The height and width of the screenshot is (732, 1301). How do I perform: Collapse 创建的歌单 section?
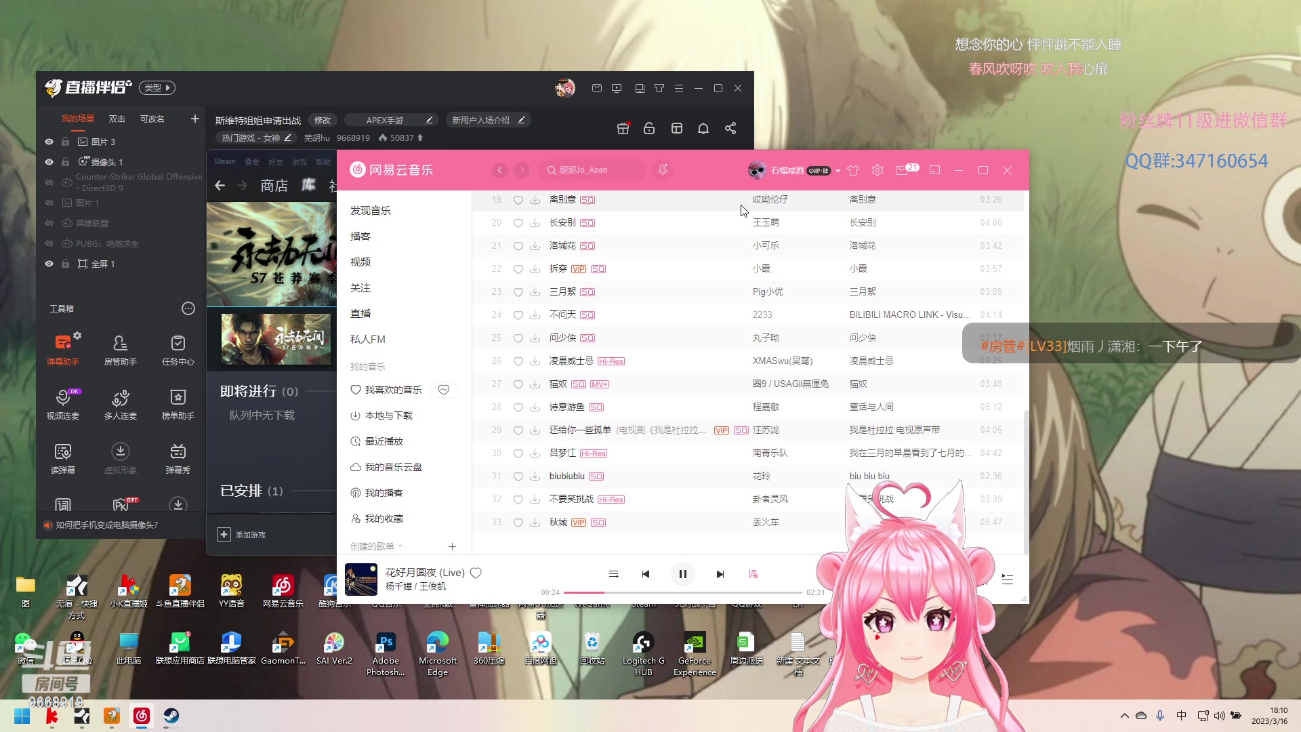(376, 546)
